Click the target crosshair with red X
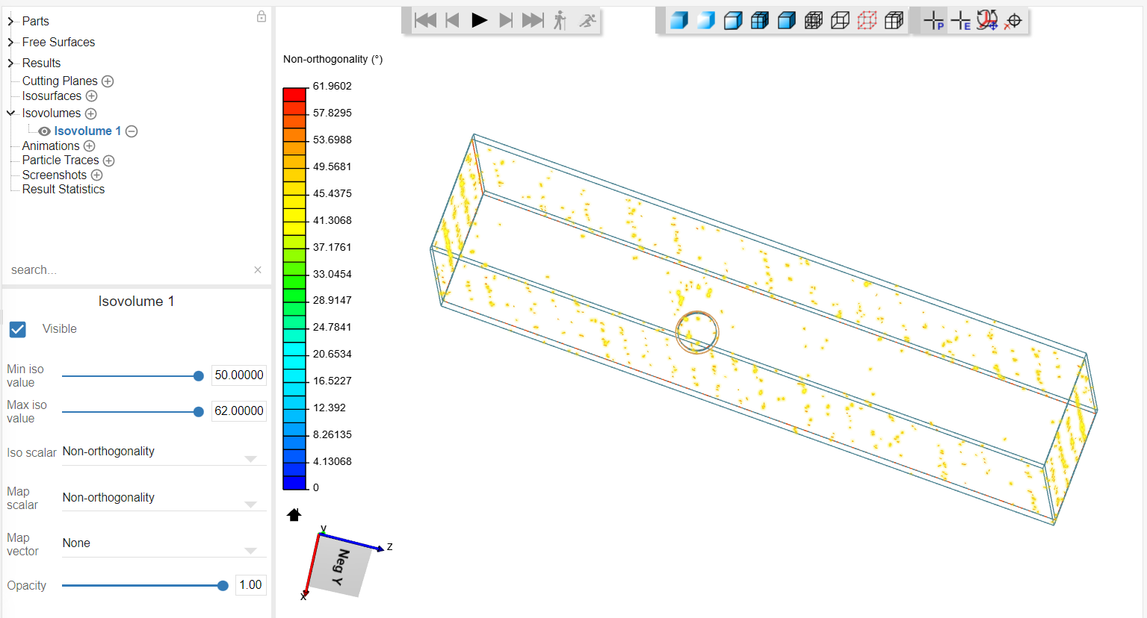This screenshot has height=618, width=1147. tap(1012, 21)
